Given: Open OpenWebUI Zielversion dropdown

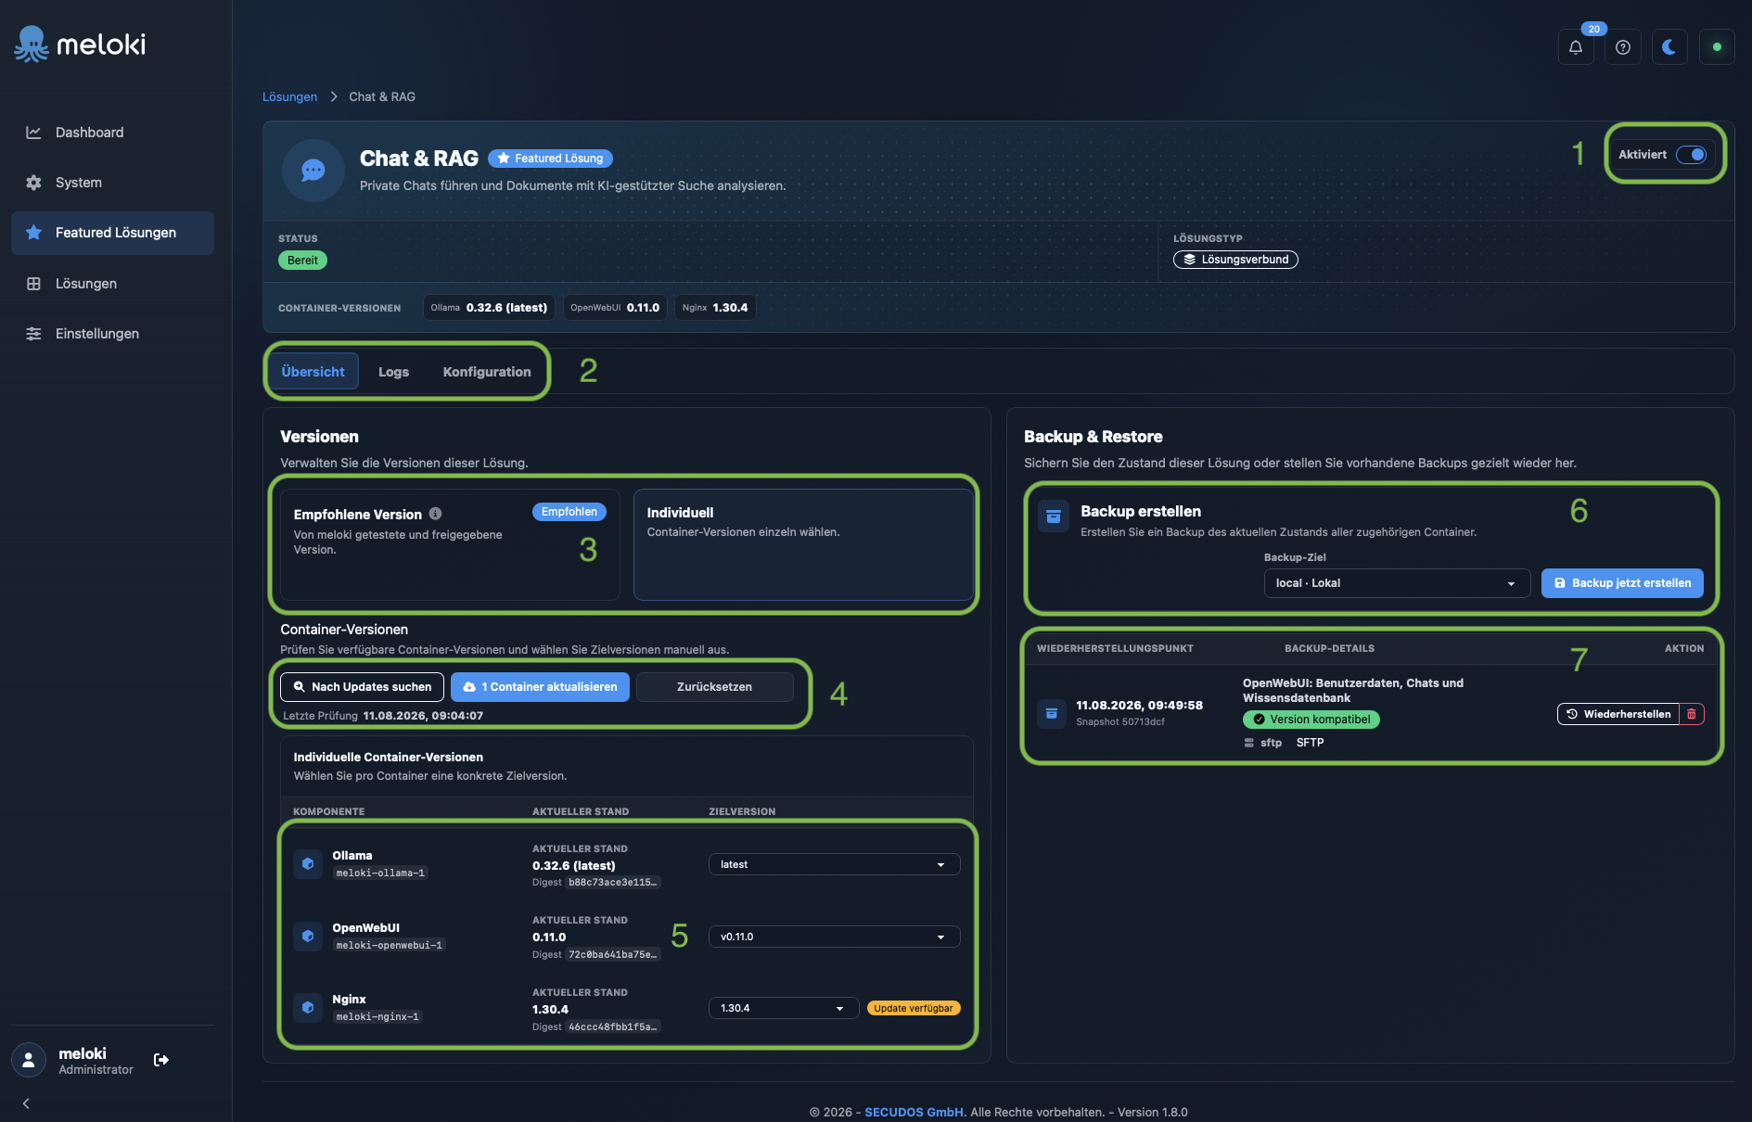Looking at the screenshot, I should click(834, 937).
